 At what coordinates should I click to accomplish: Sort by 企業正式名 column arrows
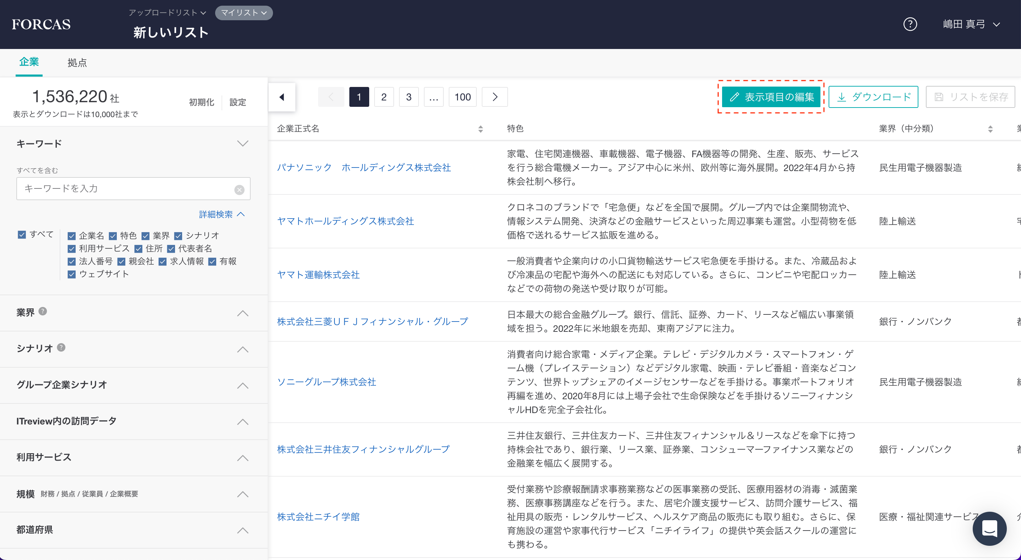[x=480, y=129]
